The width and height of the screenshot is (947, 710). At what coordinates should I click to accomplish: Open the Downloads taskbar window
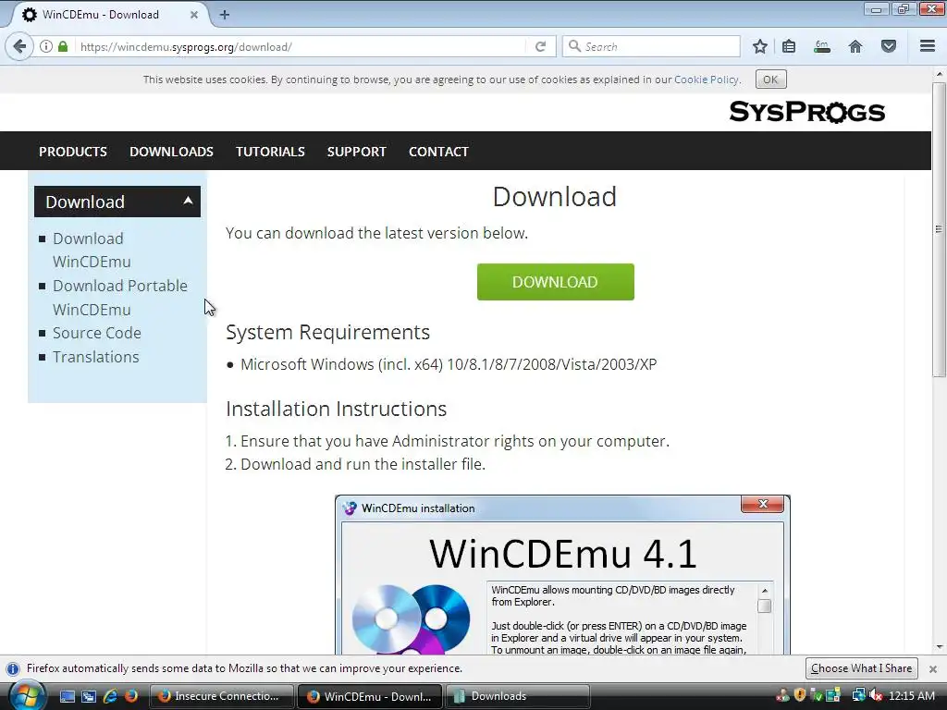coord(517,696)
